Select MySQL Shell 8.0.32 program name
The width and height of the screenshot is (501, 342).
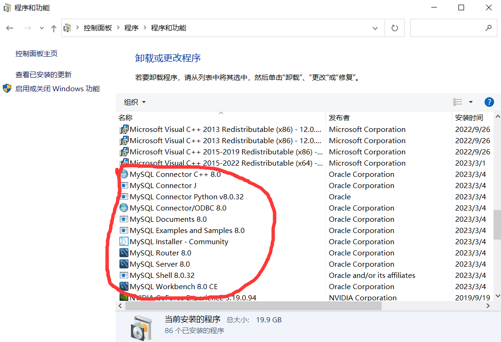(162, 275)
